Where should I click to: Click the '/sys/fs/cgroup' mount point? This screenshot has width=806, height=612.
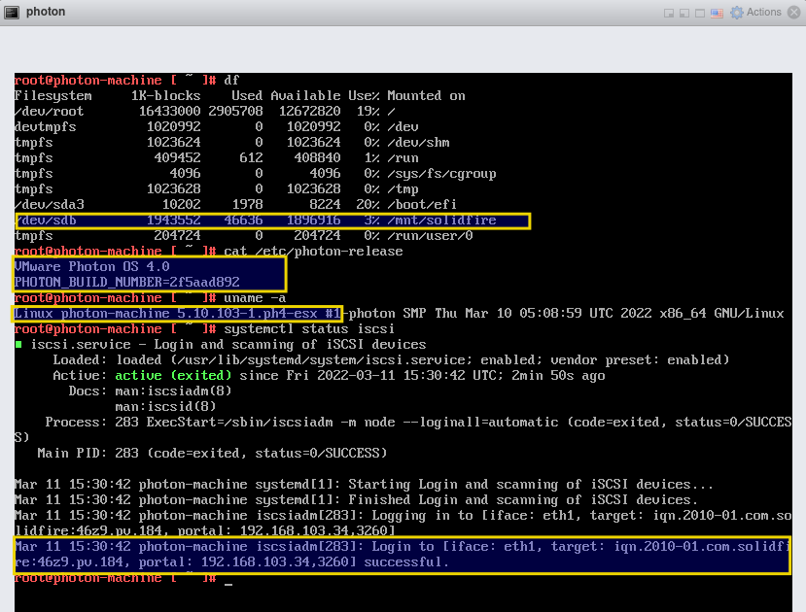click(x=441, y=174)
